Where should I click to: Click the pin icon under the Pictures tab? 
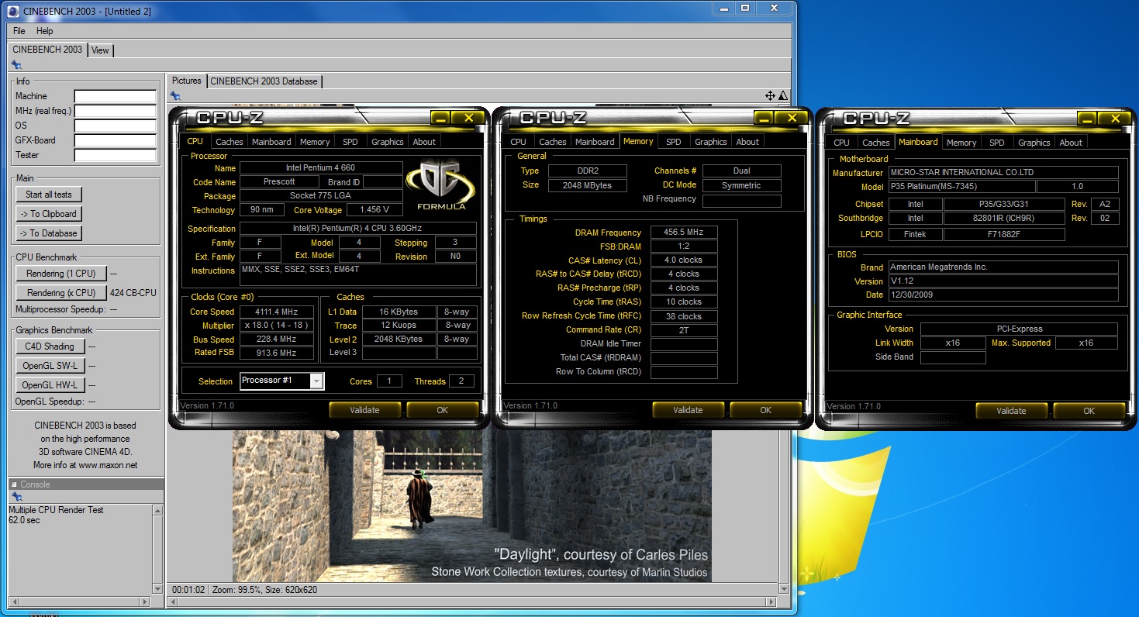[175, 95]
